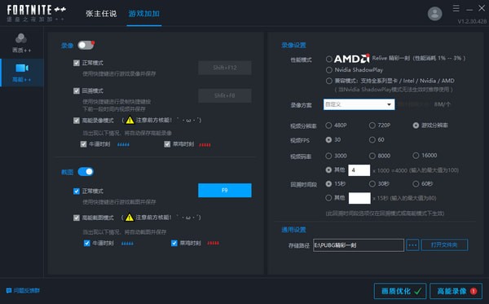
Task: Toggle the blue-marked moment checkbox under 高能截图模式
Action: pyautogui.click(x=87, y=243)
